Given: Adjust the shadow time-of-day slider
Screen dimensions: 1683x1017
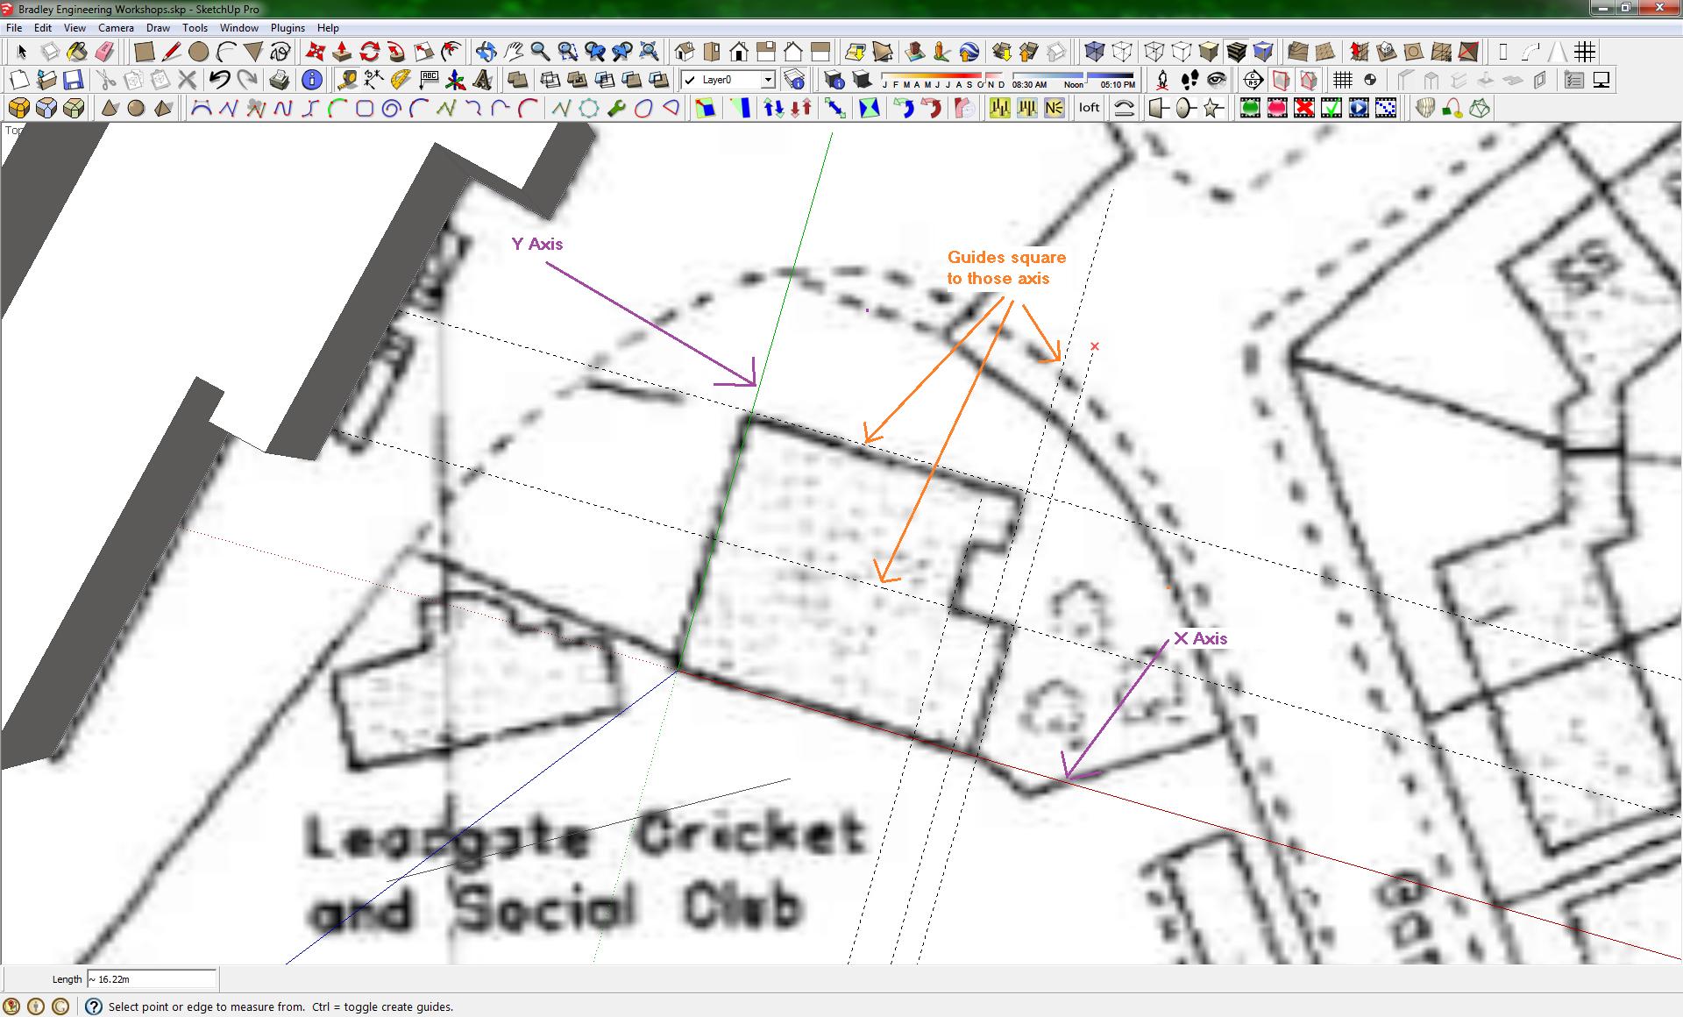Looking at the screenshot, I should point(1074,80).
